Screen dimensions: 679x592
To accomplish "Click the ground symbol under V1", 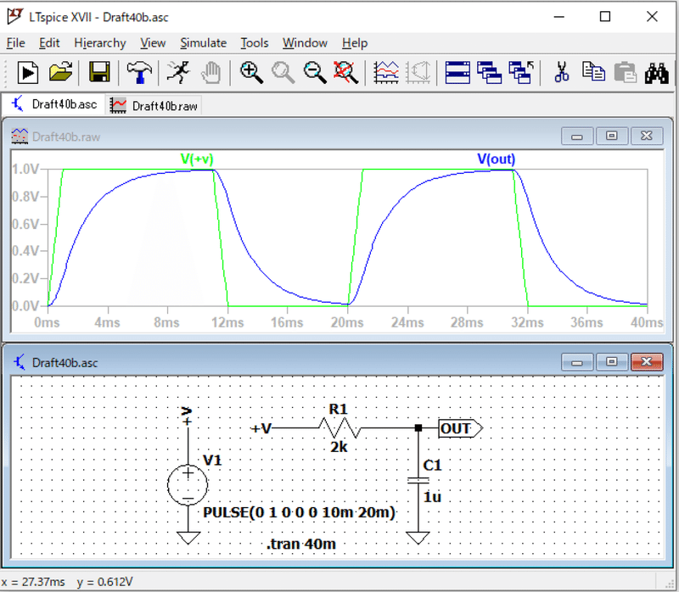I will click(188, 538).
